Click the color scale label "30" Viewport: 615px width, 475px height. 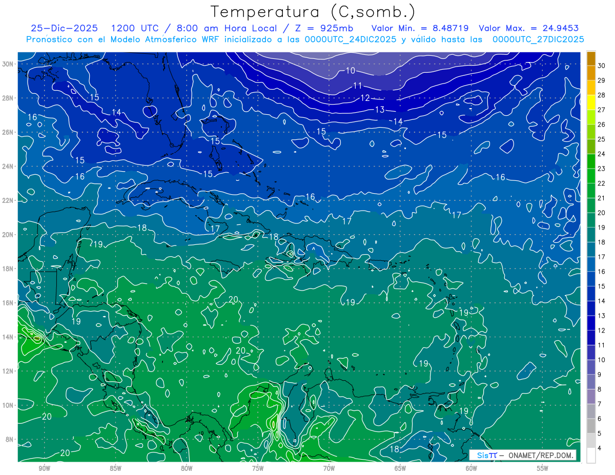pyautogui.click(x=602, y=65)
